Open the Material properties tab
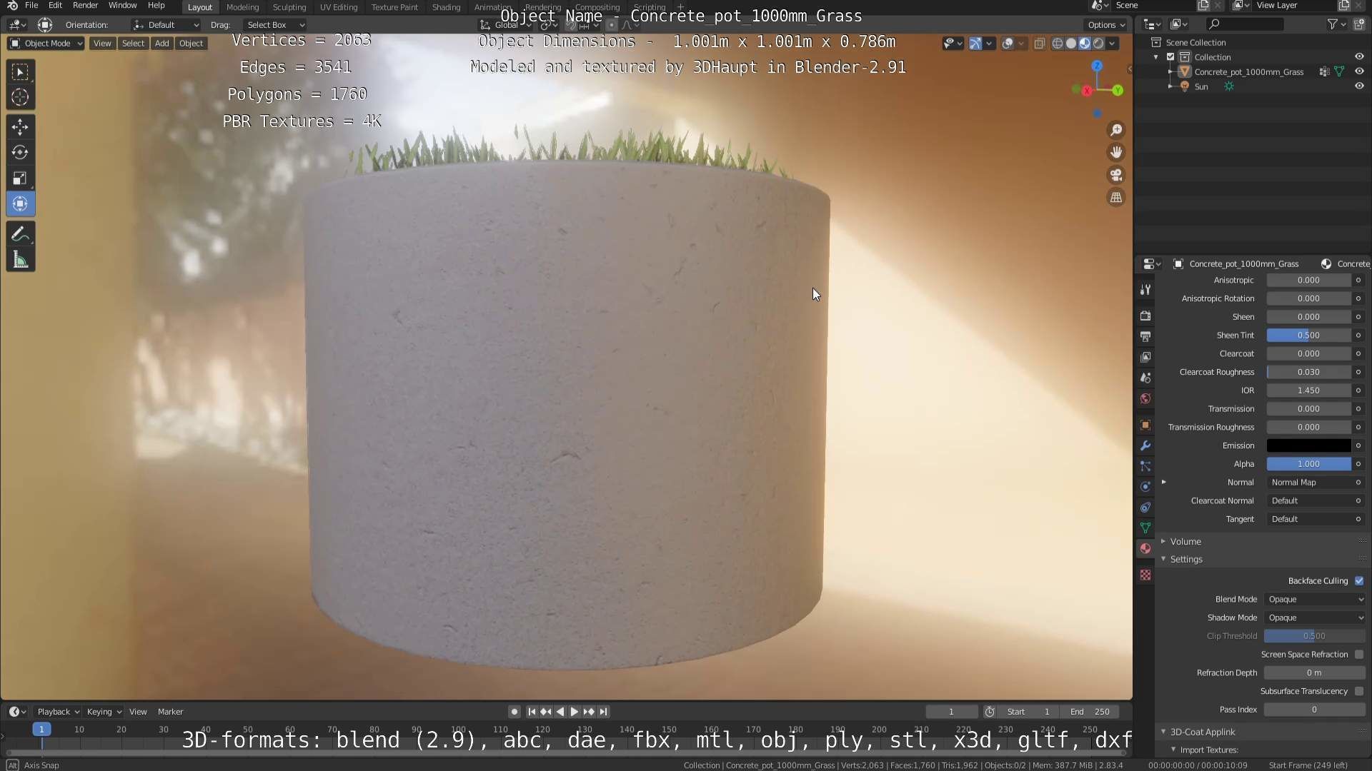The width and height of the screenshot is (1372, 771). pyautogui.click(x=1145, y=548)
